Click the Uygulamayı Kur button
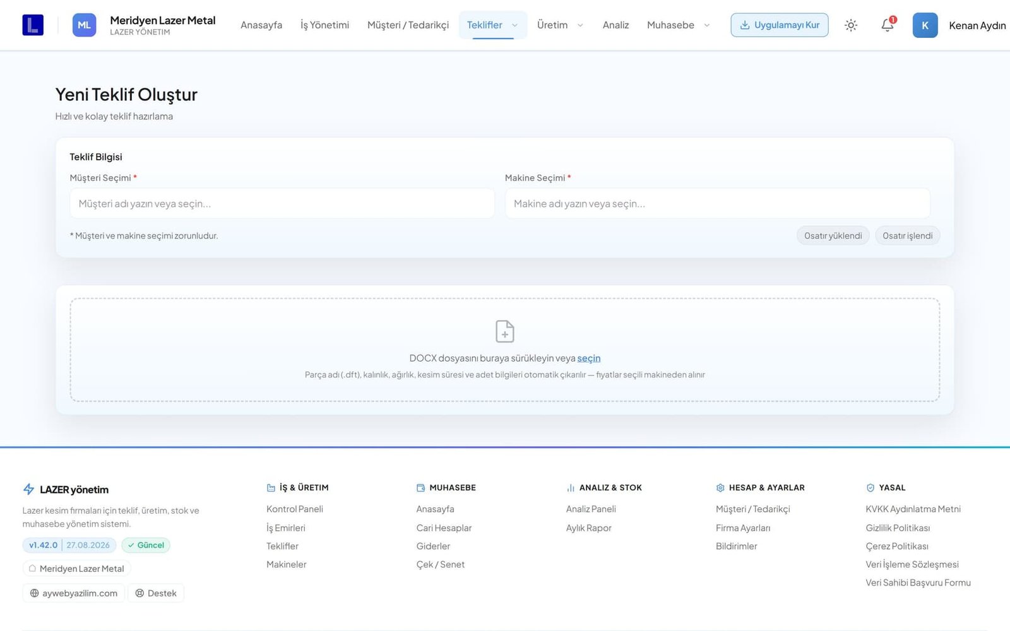 [780, 25]
